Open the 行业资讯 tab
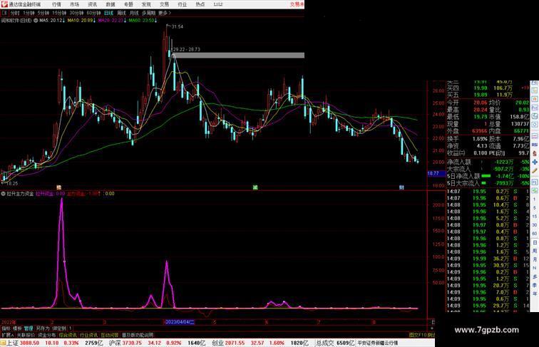 (88, 335)
